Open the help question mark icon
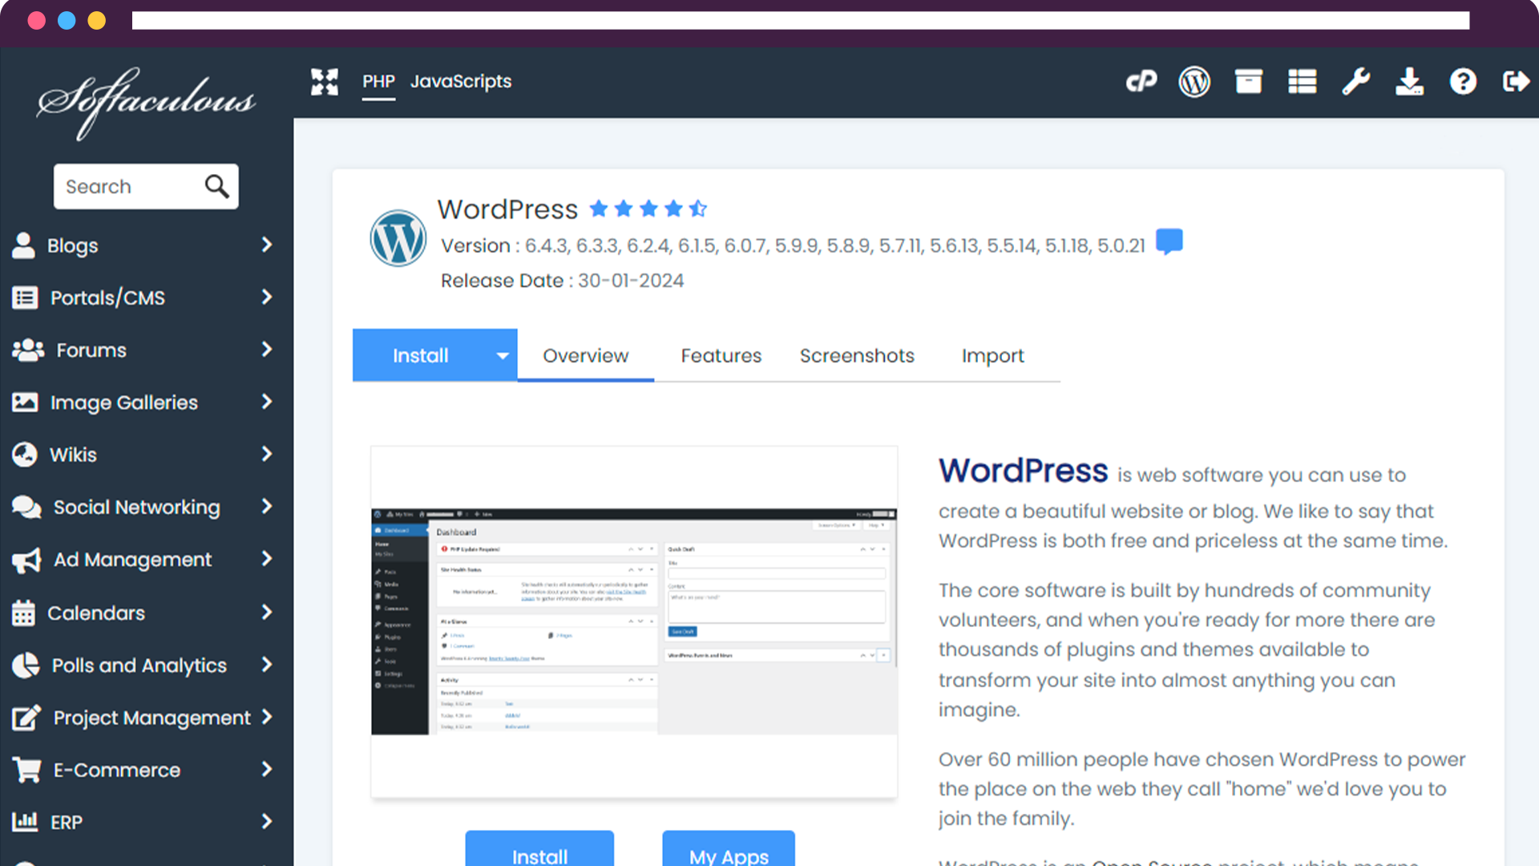Image resolution: width=1539 pixels, height=866 pixels. pyautogui.click(x=1463, y=82)
